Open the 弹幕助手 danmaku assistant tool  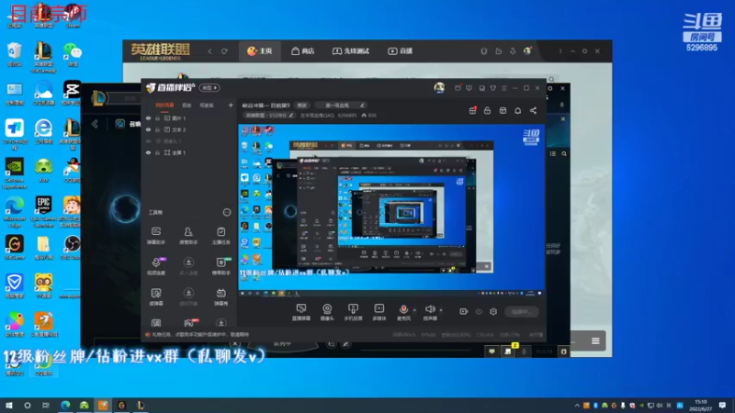pyautogui.click(x=156, y=236)
